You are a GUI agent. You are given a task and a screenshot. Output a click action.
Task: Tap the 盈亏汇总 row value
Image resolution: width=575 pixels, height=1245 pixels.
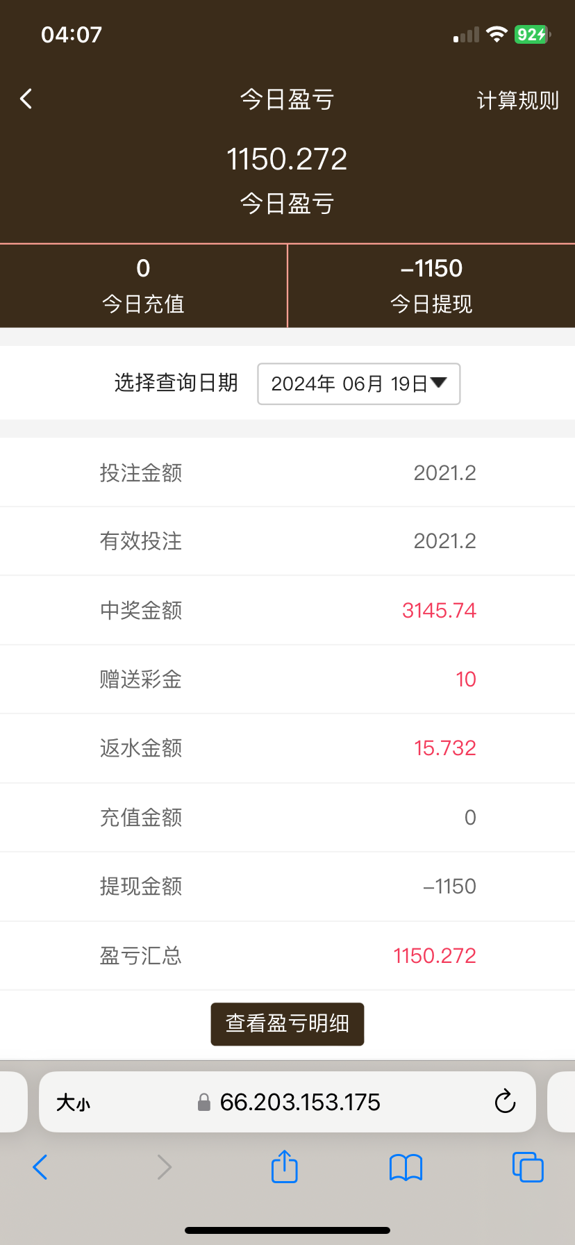pyautogui.click(x=435, y=956)
